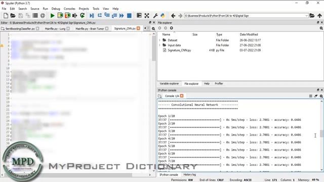Open the Tools menu
The width and height of the screenshot is (324, 182).
(x=96, y=9)
